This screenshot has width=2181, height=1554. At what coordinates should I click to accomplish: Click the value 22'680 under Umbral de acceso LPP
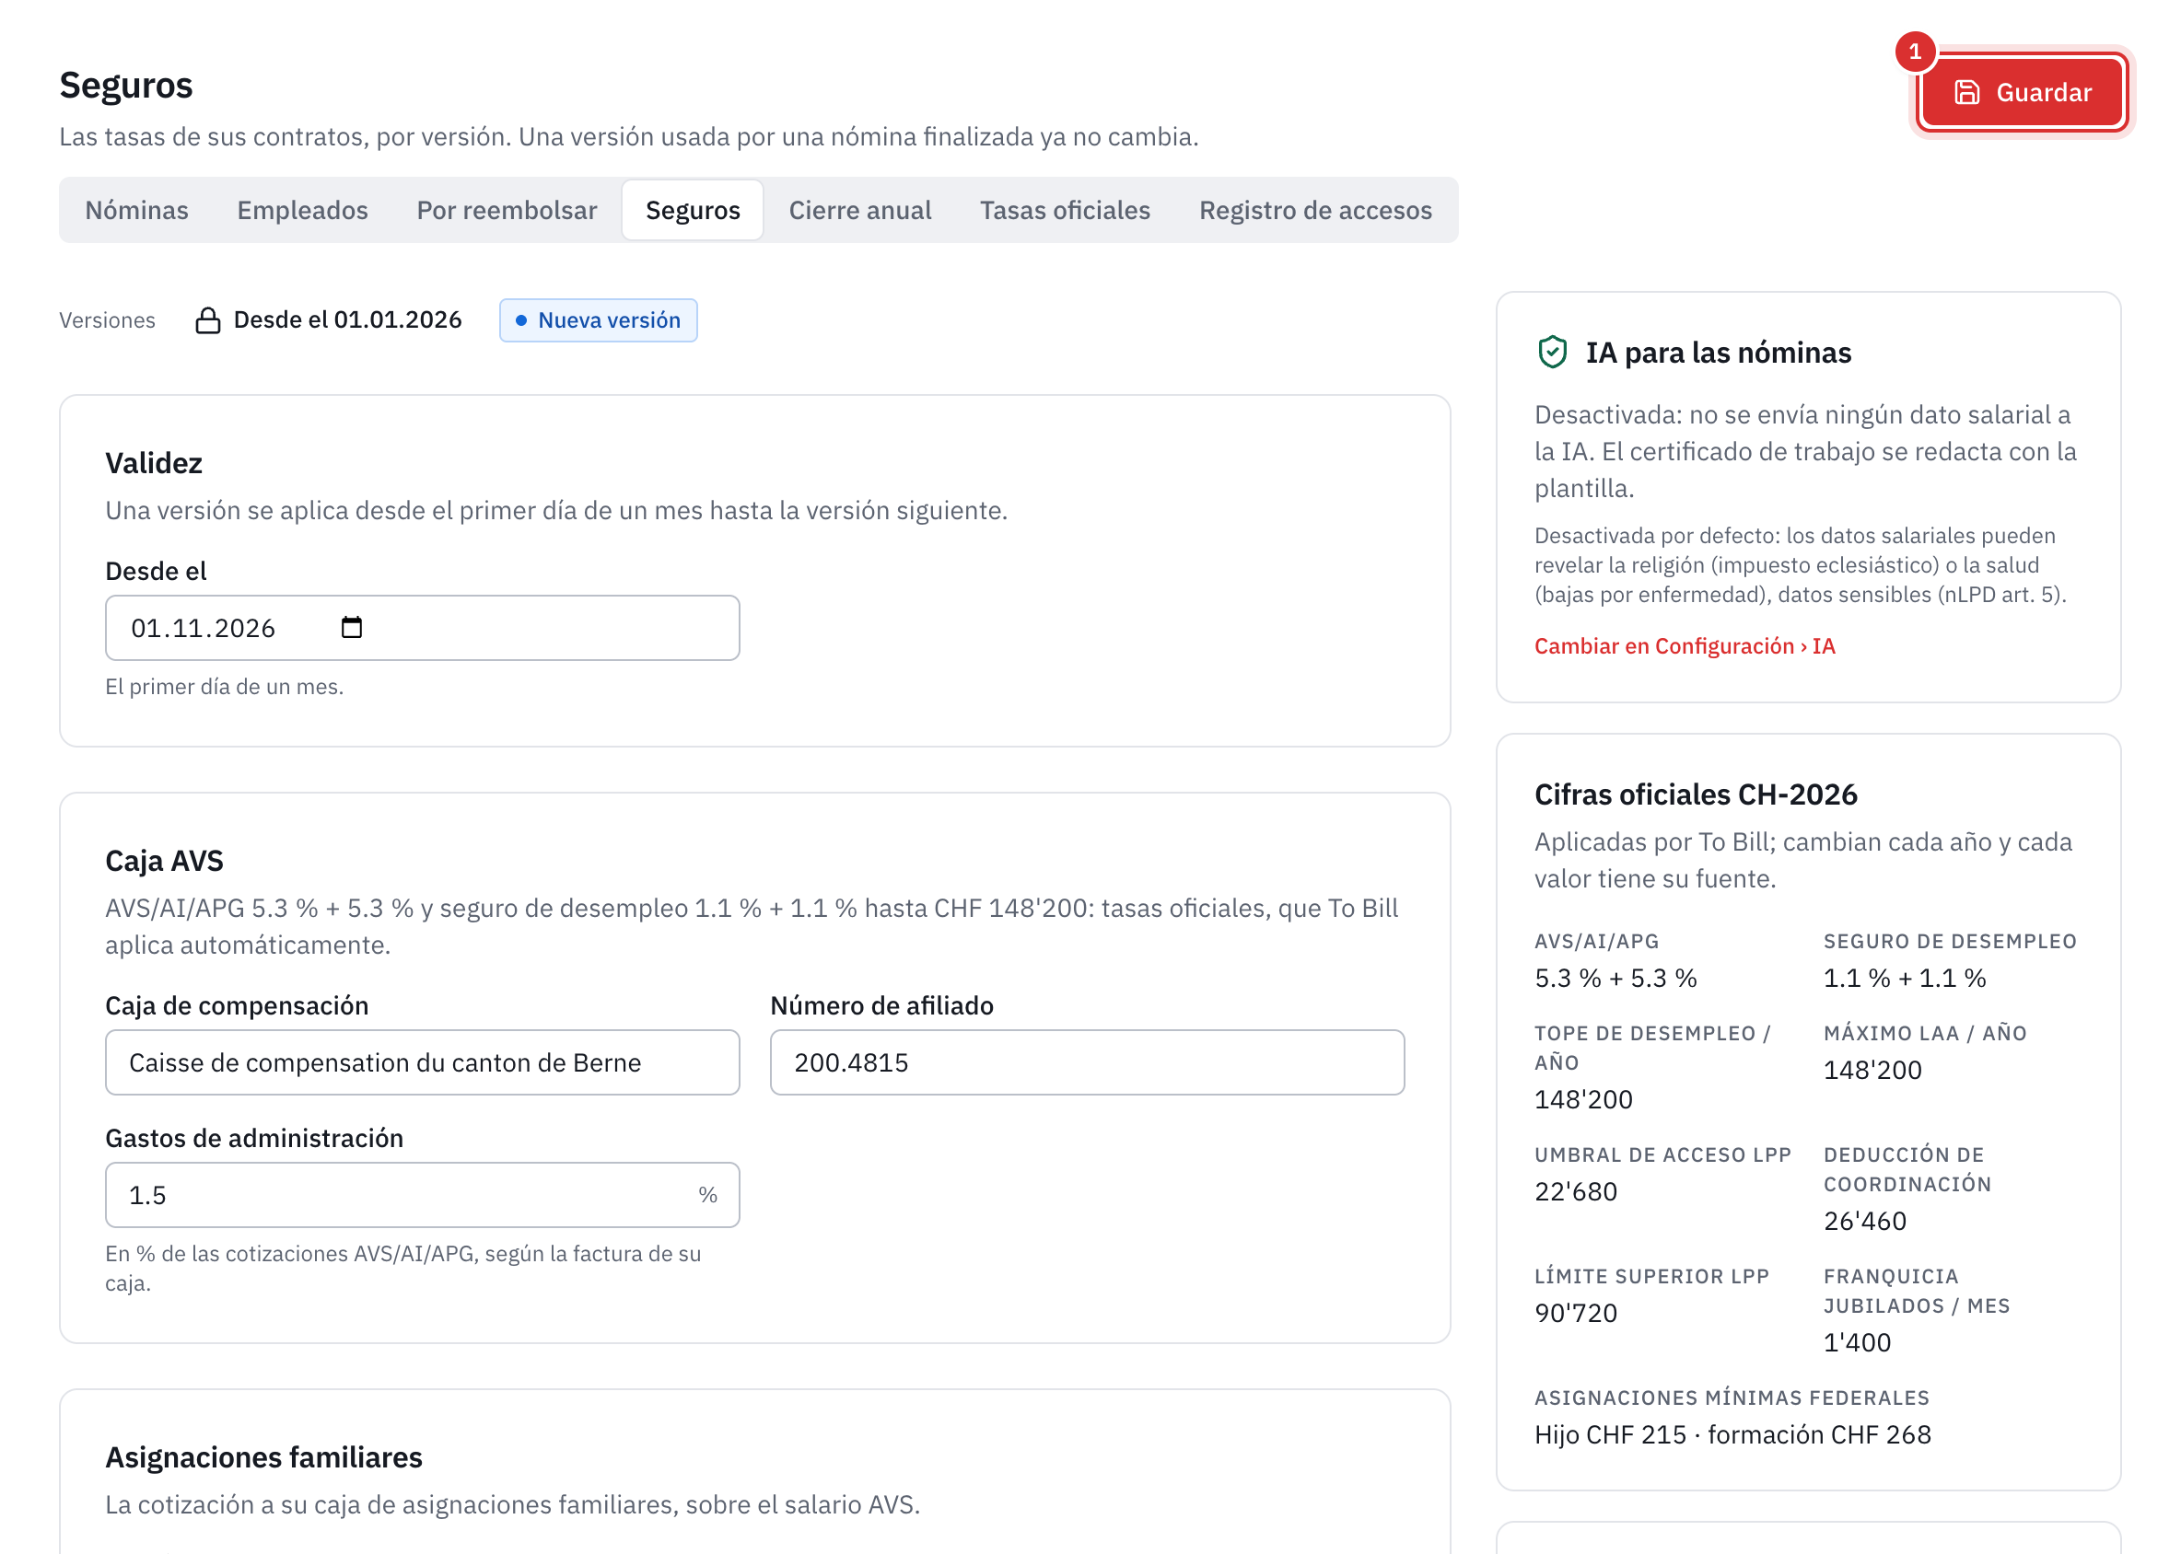1576,1191
